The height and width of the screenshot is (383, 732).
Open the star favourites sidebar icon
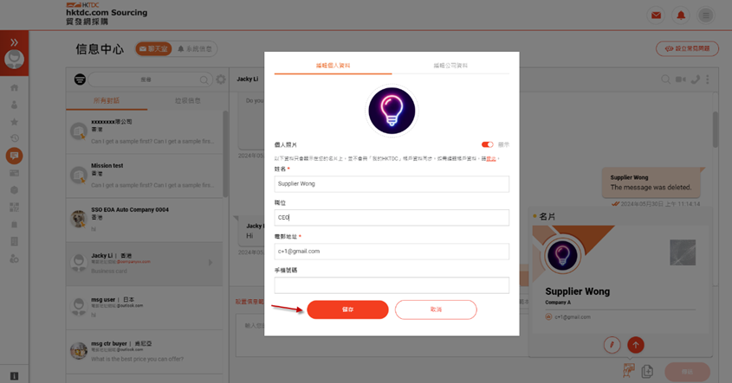(x=14, y=122)
